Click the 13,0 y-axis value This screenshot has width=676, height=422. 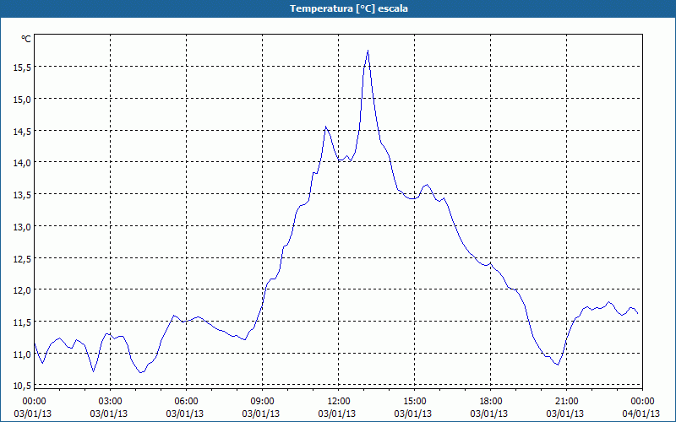(x=22, y=226)
